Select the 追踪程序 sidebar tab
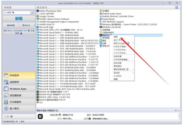Screen dimensions: 183x125 click(19, 82)
